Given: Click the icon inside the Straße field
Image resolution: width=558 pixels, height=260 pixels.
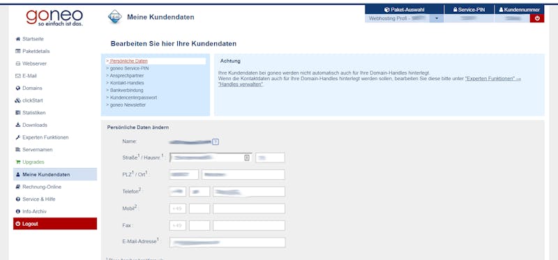Looking at the screenshot, I should 247,158.
